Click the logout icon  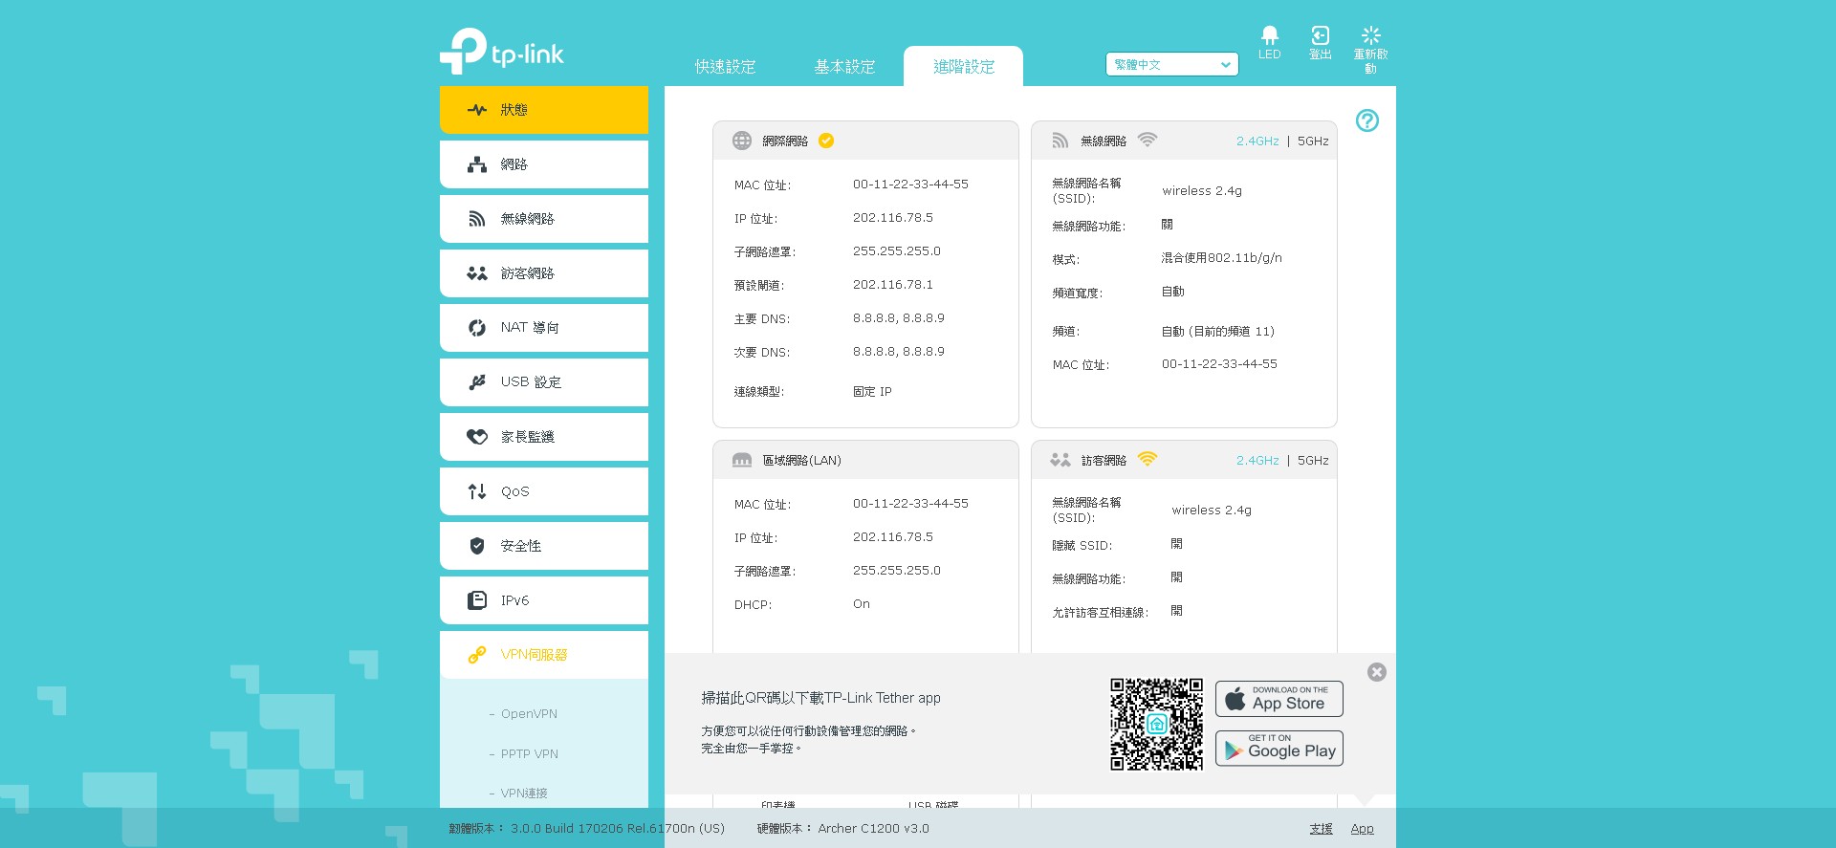point(1320,35)
